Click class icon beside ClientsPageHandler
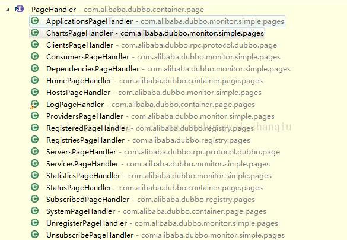Image resolution: width=347 pixels, height=240 pixels. (x=35, y=45)
